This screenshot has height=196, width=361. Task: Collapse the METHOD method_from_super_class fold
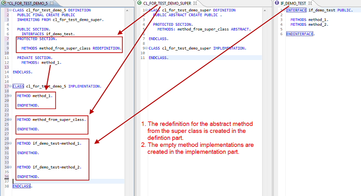click(10, 119)
